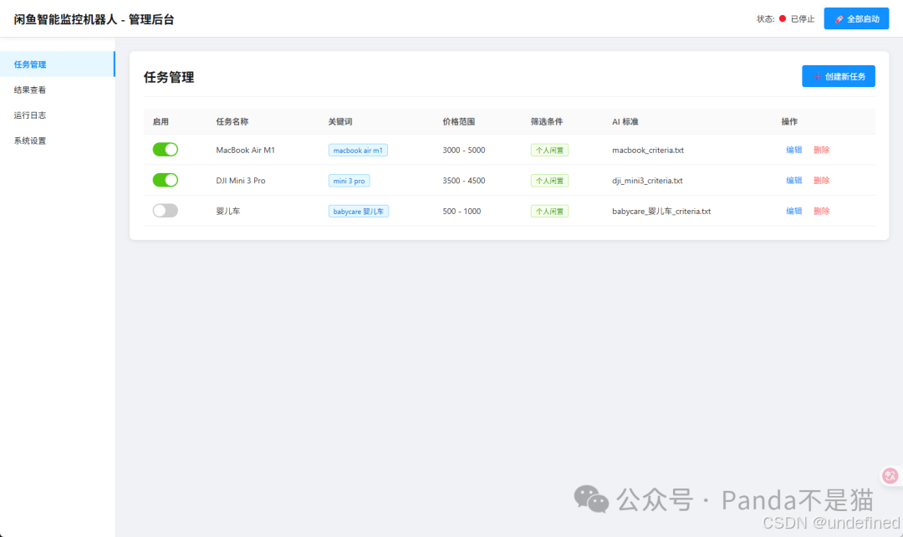Click the 价格范围 column header

[x=458, y=121]
